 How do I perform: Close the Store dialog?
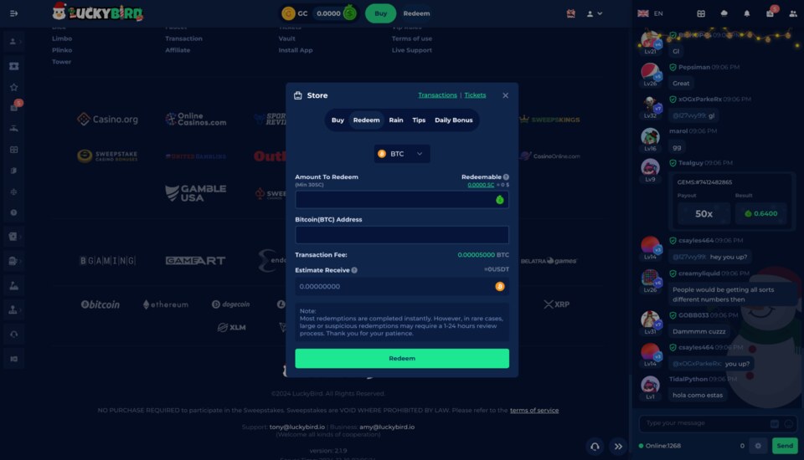click(x=505, y=95)
